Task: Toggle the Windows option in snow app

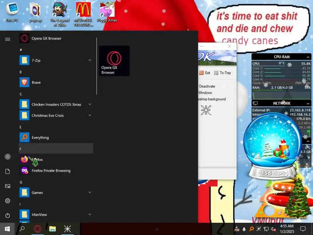Action: pyautogui.click(x=205, y=93)
